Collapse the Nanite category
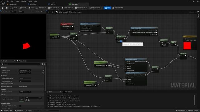 pos(1,95)
